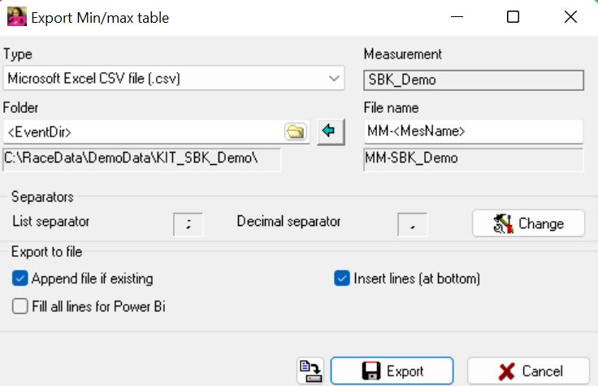Click the resolved path C:\RaceData field

coord(142,158)
